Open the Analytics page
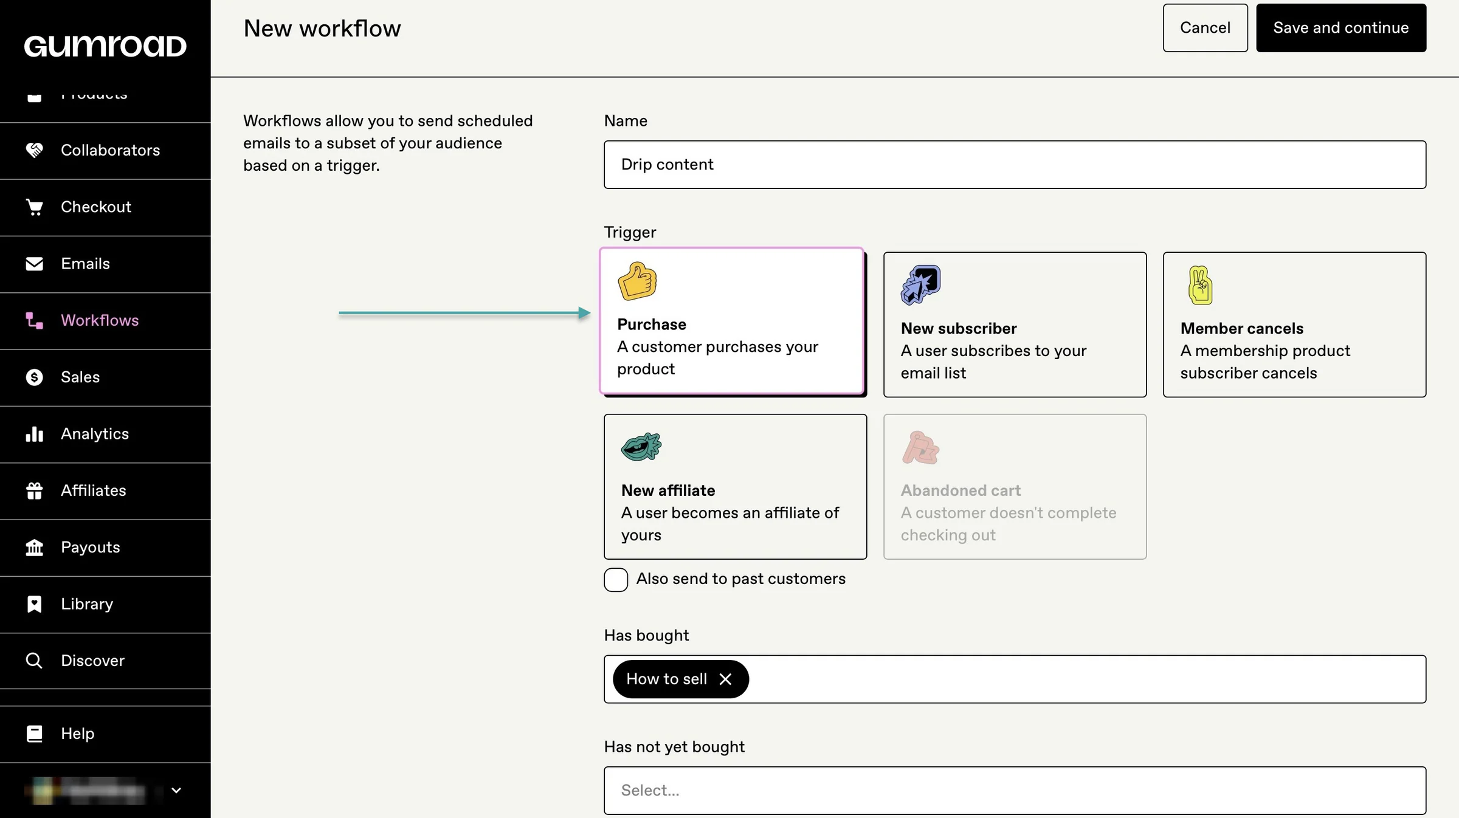This screenshot has height=818, width=1459. (105, 435)
